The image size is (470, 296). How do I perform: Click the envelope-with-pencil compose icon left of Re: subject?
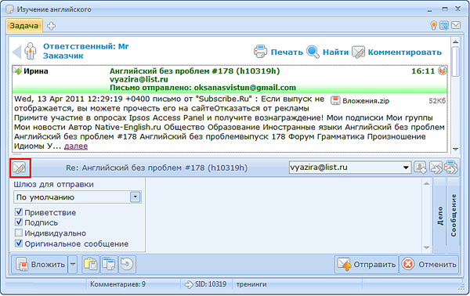[20, 168]
